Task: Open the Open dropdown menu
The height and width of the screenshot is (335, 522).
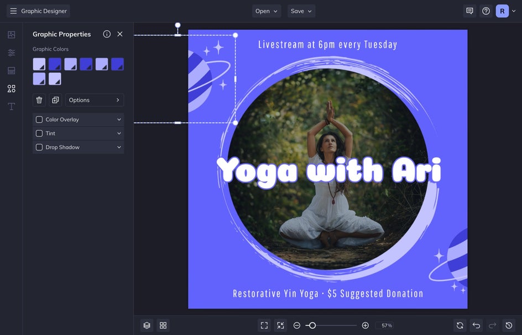Action: pos(267,11)
